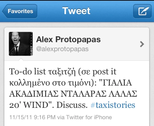Tap the @alexprotopapas handle
This screenshot has width=154, height=126.
(62, 49)
